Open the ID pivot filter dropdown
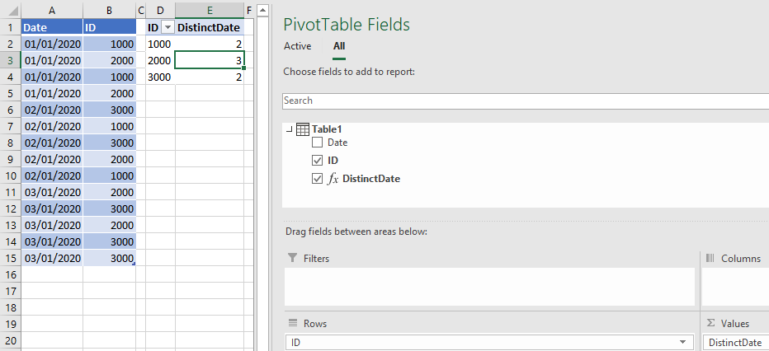Screen dimensions: 769x351 click(x=168, y=27)
